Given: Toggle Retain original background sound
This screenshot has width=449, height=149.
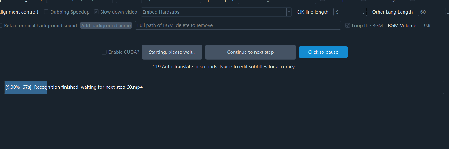Looking at the screenshot, I should click(1, 26).
